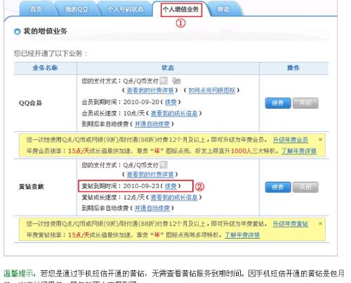Click the 状态 column header
Screen dimensions: 351x283
click(168, 68)
